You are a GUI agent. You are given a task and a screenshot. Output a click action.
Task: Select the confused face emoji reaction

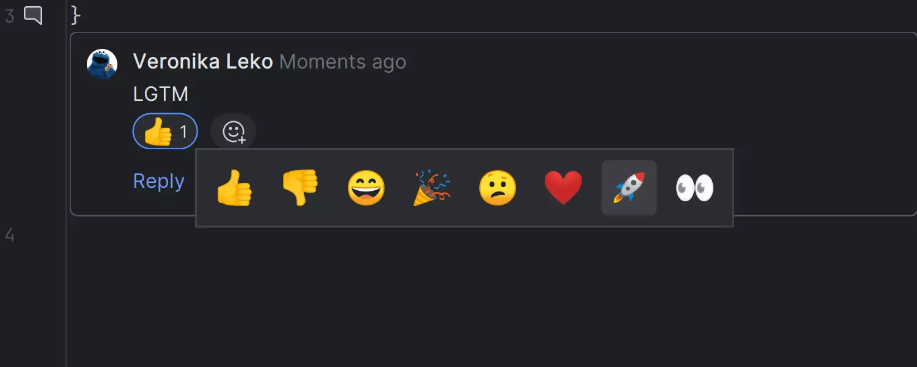click(498, 188)
